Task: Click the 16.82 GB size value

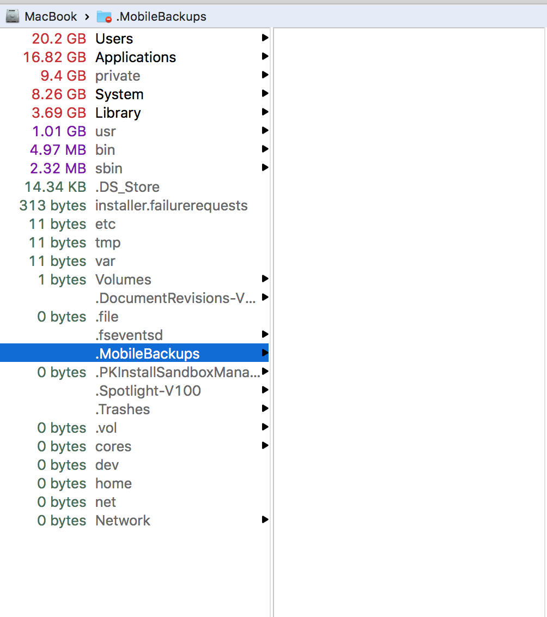Action: click(54, 57)
